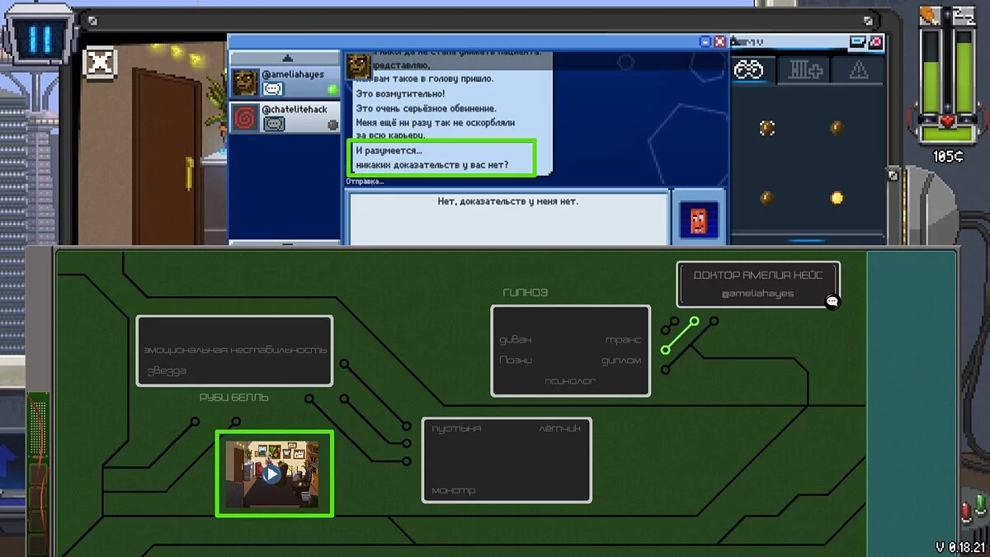Select the word 'диван' on the board
Viewport: 990px width, 557px height.
pos(516,340)
